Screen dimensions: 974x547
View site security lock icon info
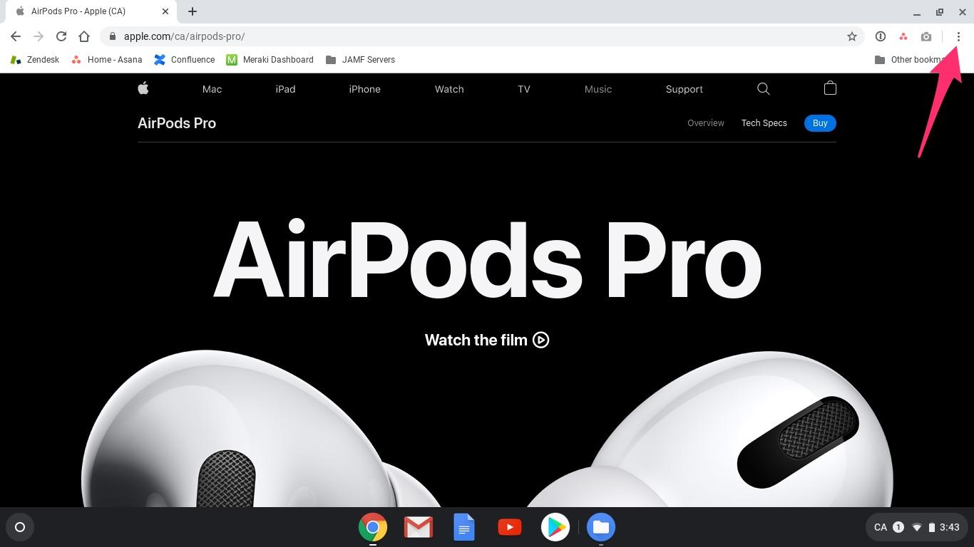[113, 36]
